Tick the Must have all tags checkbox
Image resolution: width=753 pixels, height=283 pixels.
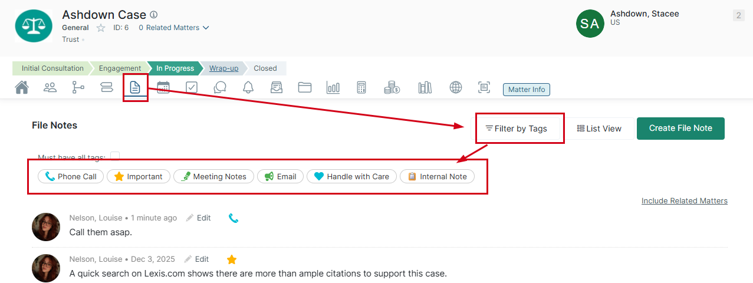pyautogui.click(x=115, y=156)
